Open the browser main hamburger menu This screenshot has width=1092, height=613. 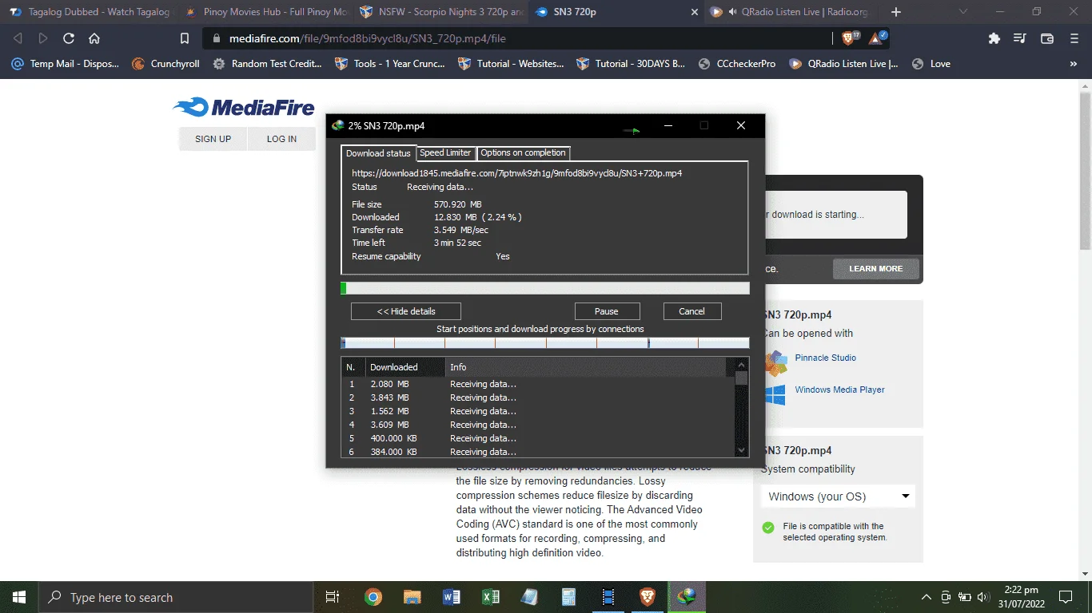point(1074,38)
